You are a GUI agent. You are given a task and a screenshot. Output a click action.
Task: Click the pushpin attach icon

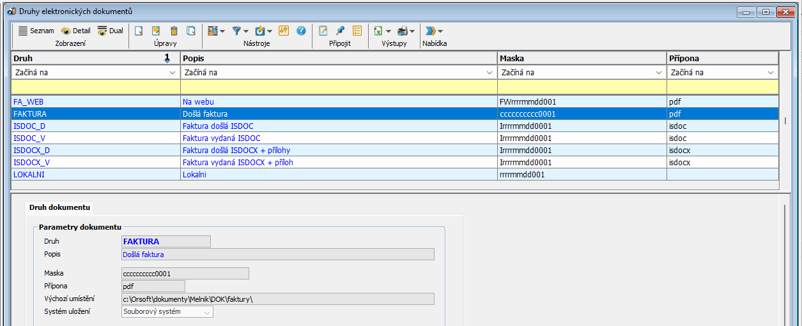click(340, 31)
